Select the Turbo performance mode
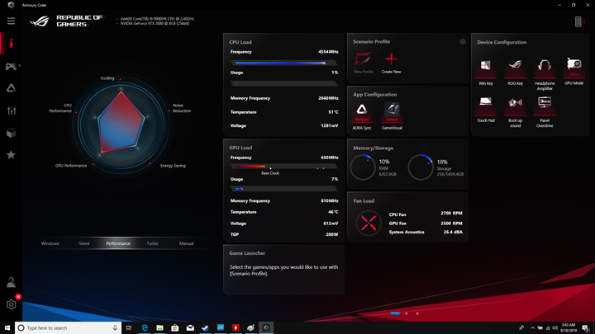This screenshot has height=334, width=595. [152, 243]
